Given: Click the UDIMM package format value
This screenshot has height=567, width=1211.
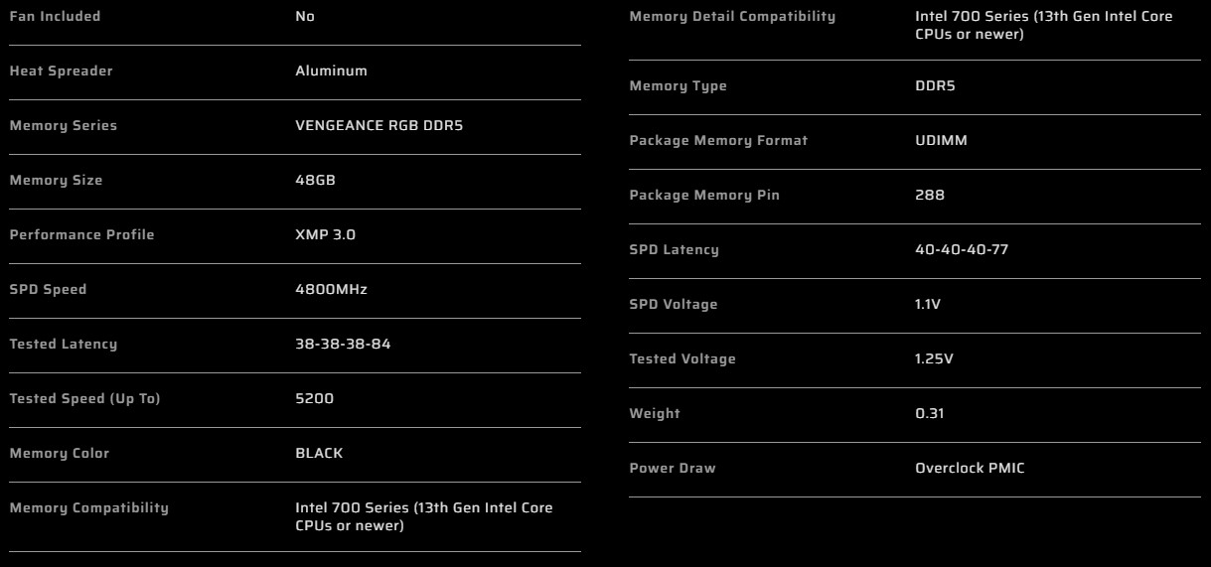Looking at the screenshot, I should coord(941,141).
